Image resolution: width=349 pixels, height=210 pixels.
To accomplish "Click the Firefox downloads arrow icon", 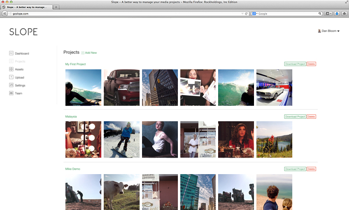I will pos(337,14).
